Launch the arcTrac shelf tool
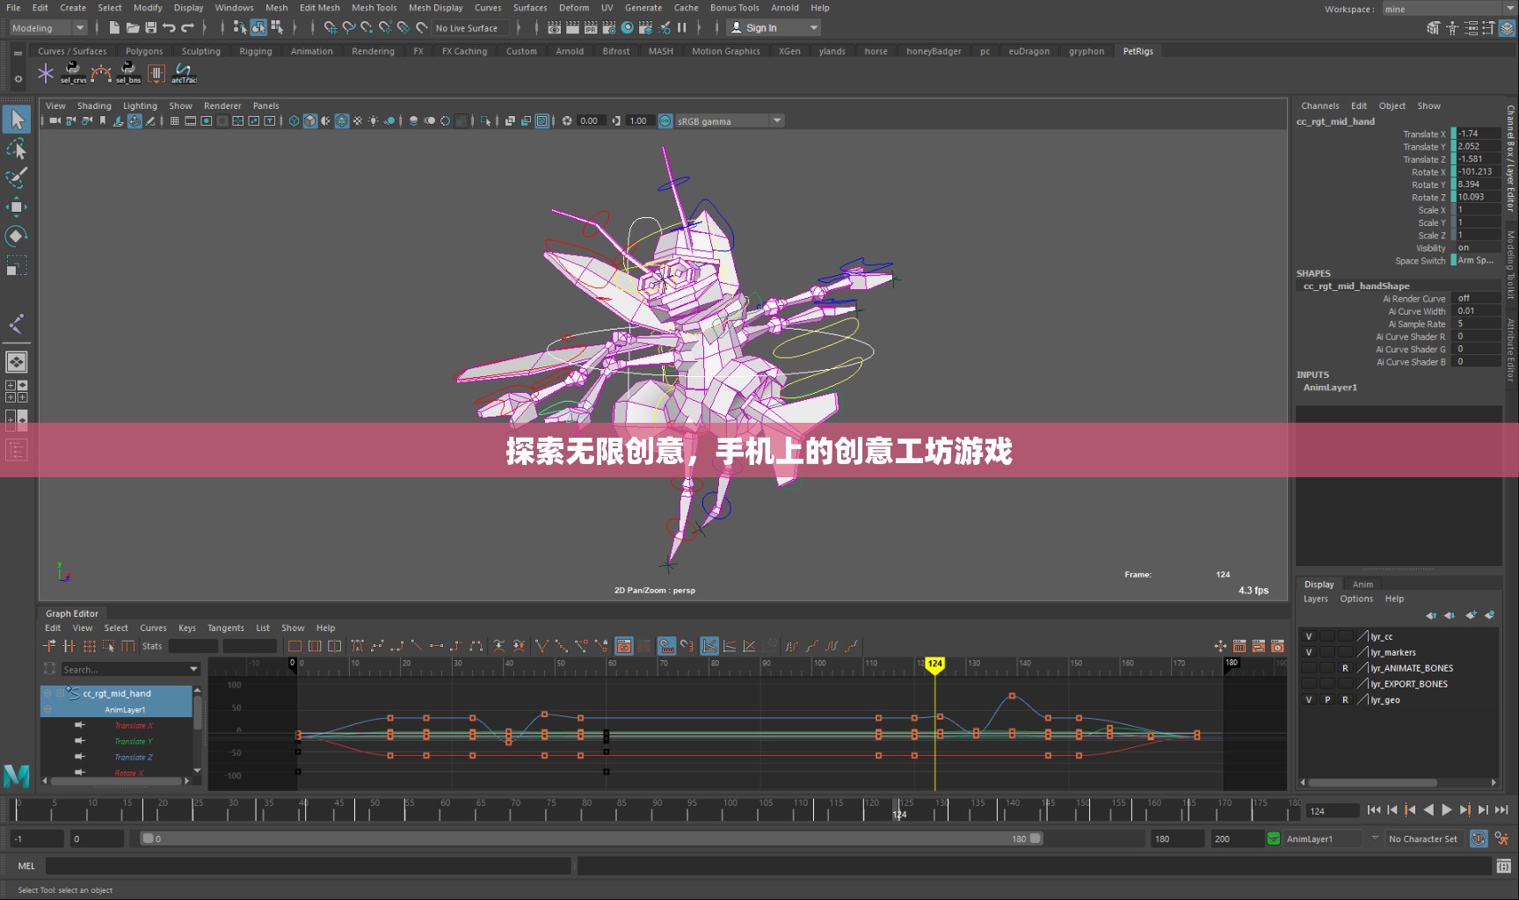The image size is (1519, 900). click(x=184, y=73)
